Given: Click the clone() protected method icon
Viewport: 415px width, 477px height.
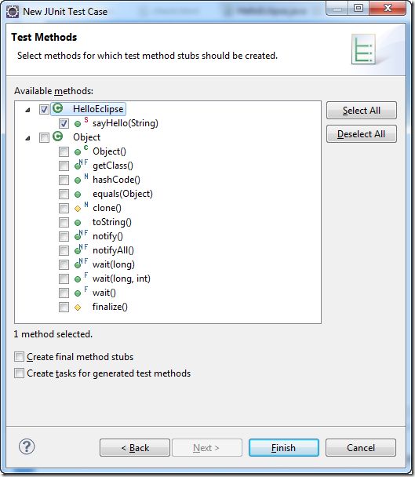Looking at the screenshot, I should (x=82, y=207).
